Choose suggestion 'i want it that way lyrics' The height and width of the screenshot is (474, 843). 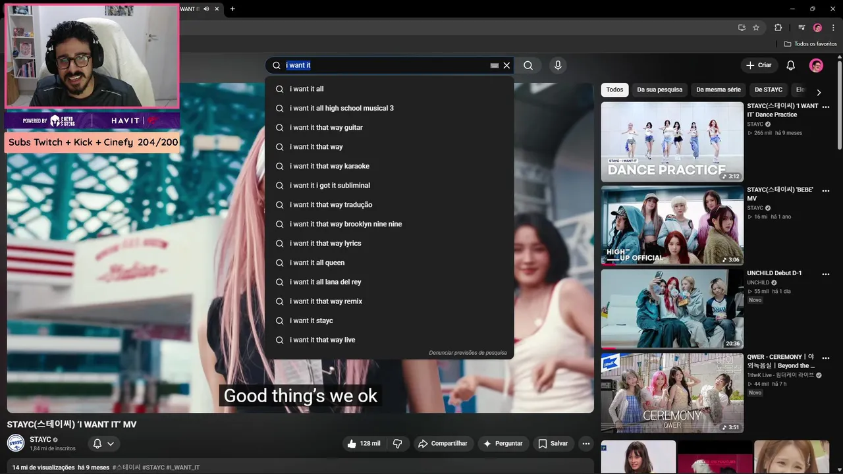[389, 244]
